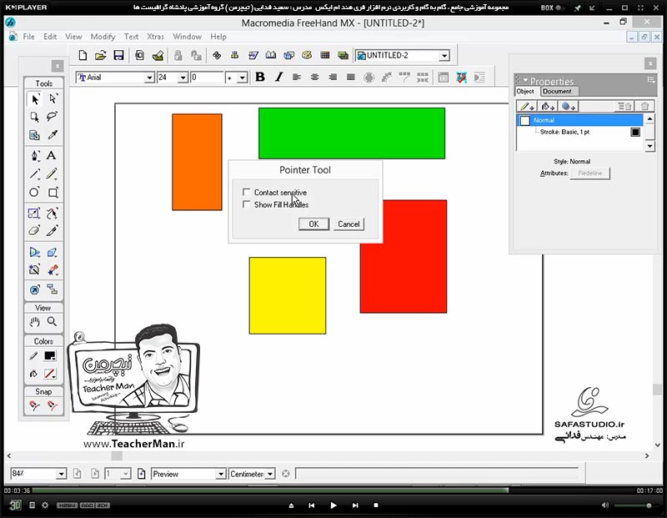Screen dimensions: 667x518
Task: Open the font size 24 dropdown
Action: pyautogui.click(x=183, y=78)
